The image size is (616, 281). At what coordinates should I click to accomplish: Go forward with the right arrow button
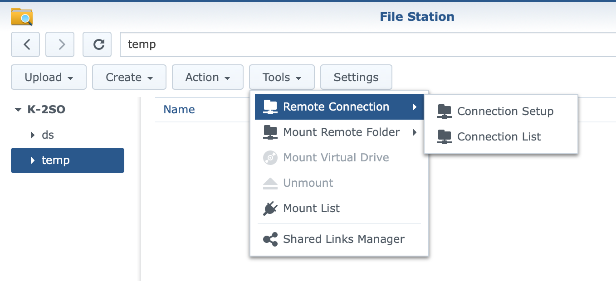point(60,44)
